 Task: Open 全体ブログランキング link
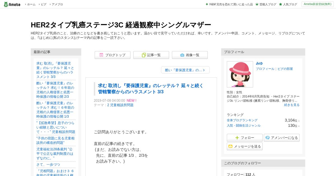(242, 120)
